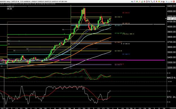176x109 pixels.
Task: Click the vertical double-arrow toolbar icon
Action: point(157,1)
